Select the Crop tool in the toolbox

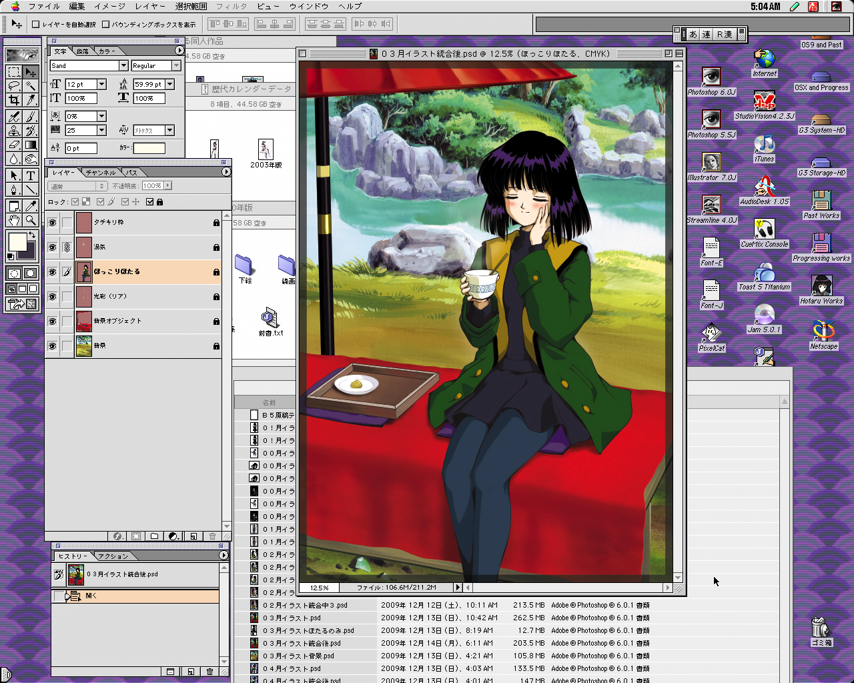(13, 100)
